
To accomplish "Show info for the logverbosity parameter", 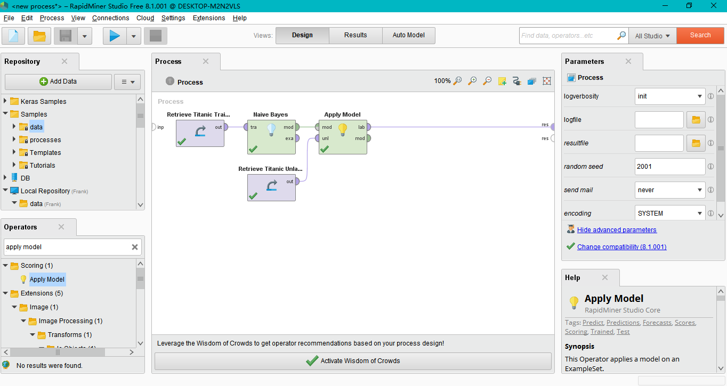I will (x=710, y=96).
